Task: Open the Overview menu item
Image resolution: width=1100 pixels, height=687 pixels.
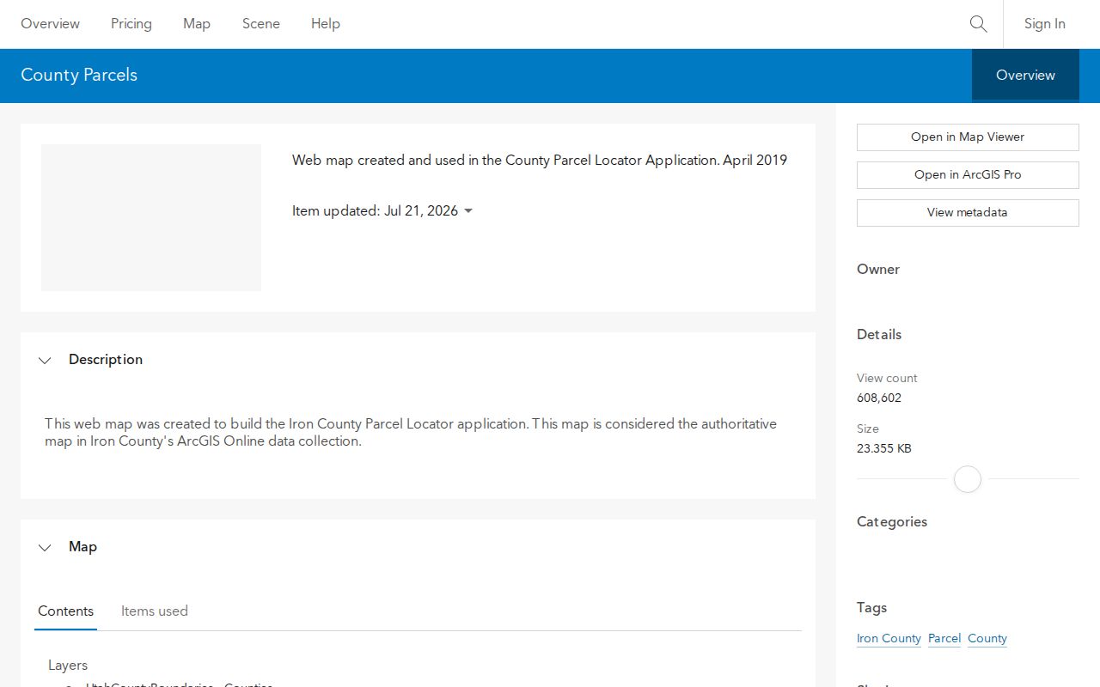Action: point(50,24)
